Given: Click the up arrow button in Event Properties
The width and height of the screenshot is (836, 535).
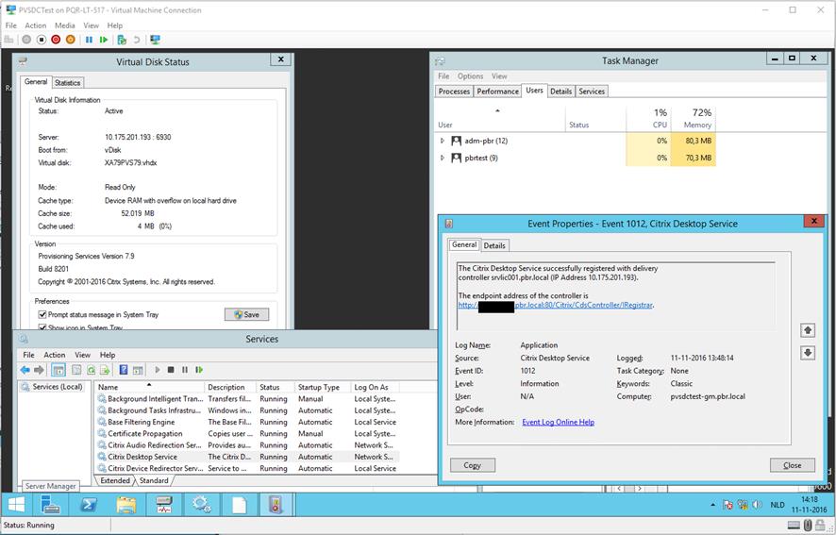Looking at the screenshot, I should [808, 330].
